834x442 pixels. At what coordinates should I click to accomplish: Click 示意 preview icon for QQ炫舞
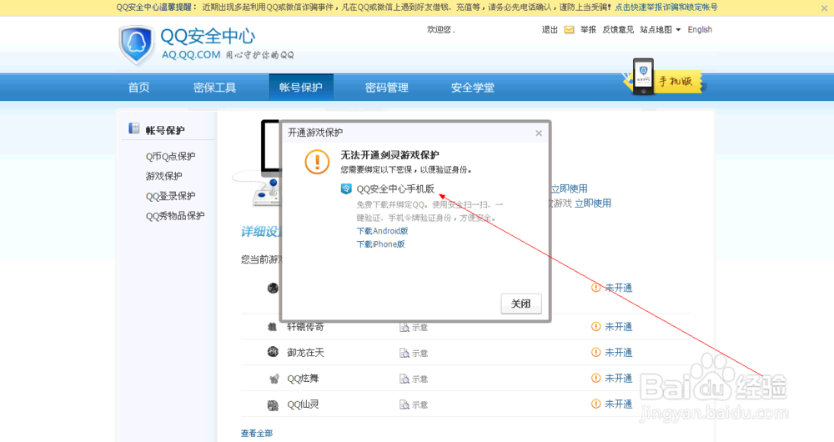[x=404, y=379]
